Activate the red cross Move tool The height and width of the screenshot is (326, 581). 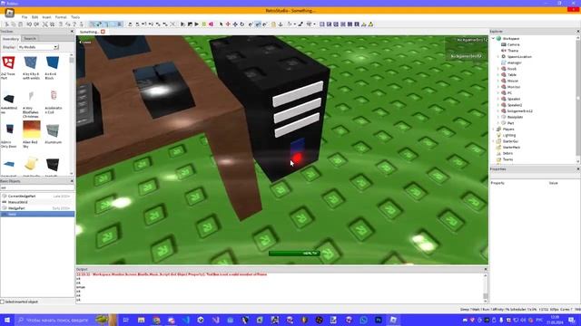tap(228, 24)
